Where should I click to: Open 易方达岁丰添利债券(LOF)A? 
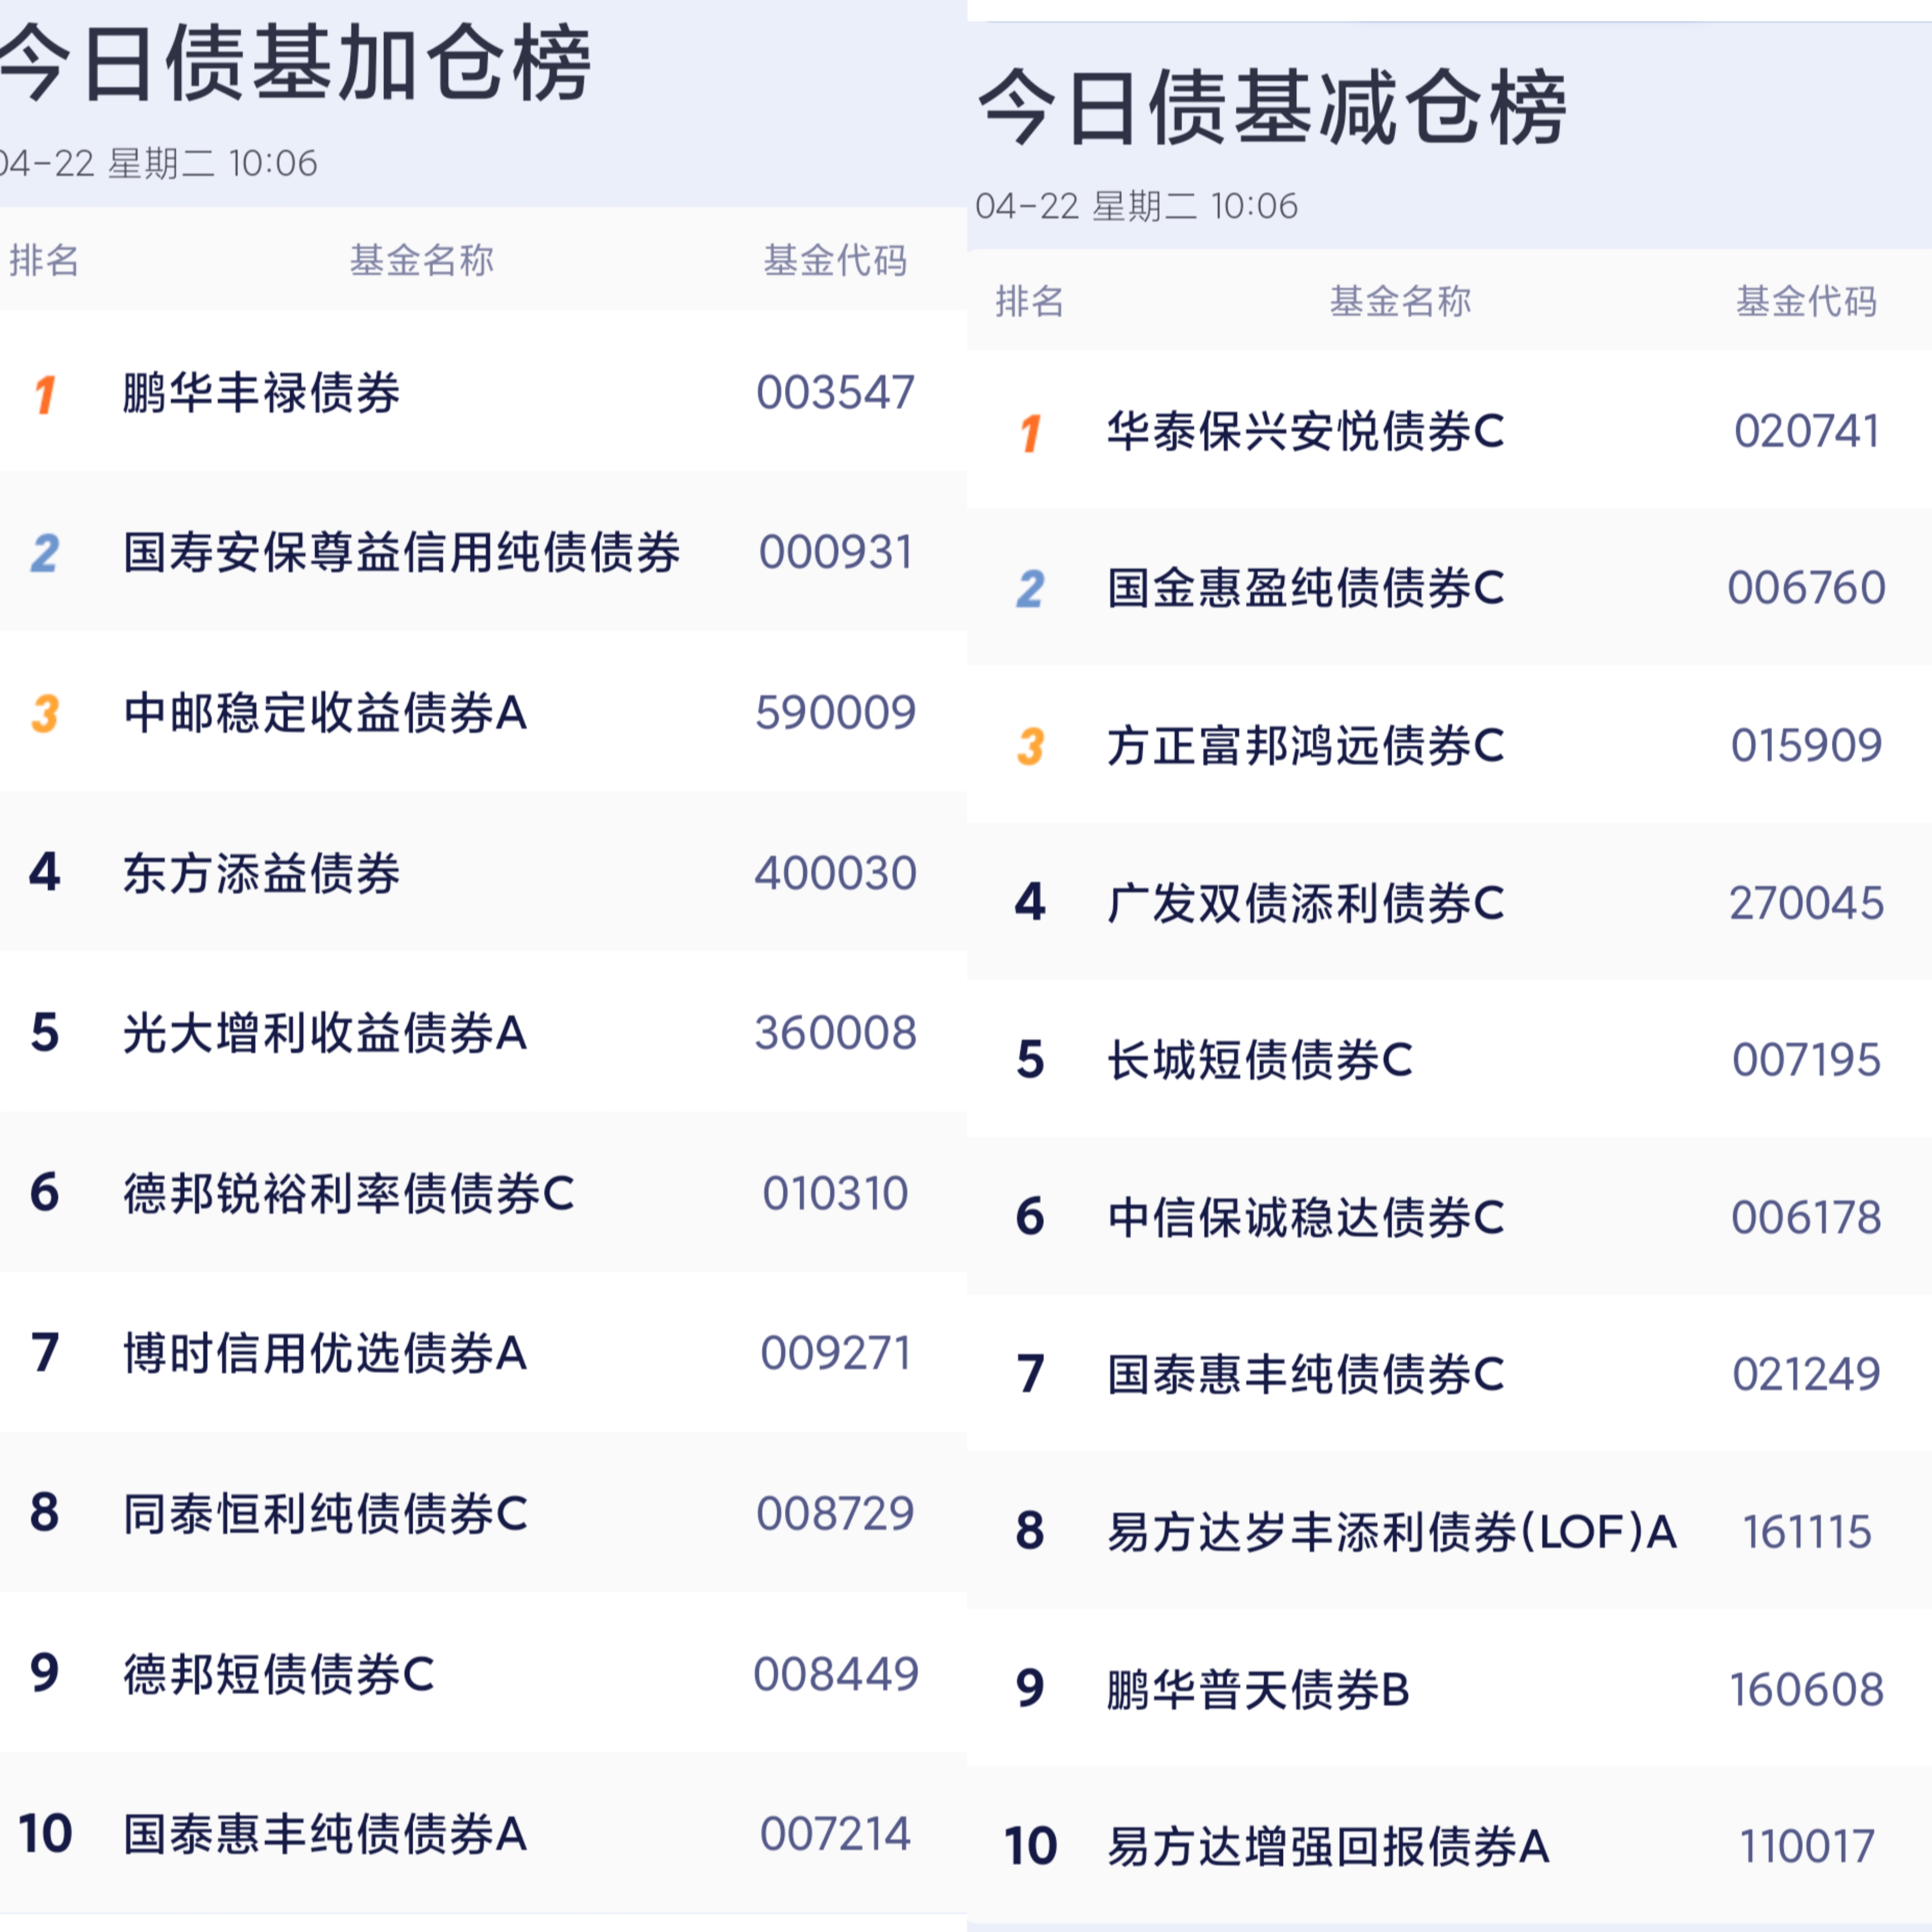click(1392, 1532)
